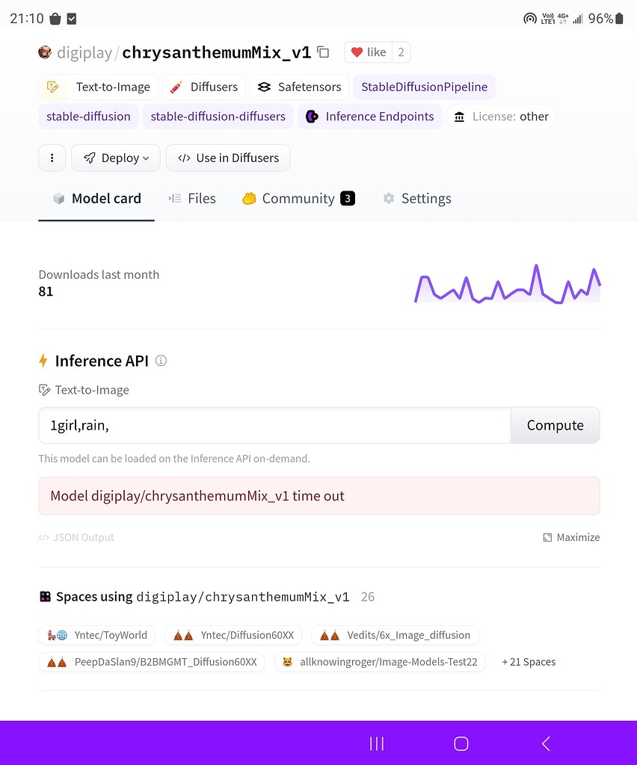This screenshot has height=765, width=637.
Task: Expand the Deploy dropdown
Action: (115, 158)
